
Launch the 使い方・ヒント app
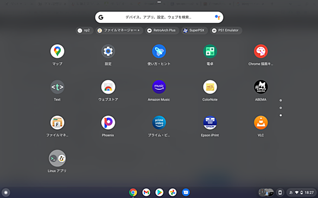159,51
